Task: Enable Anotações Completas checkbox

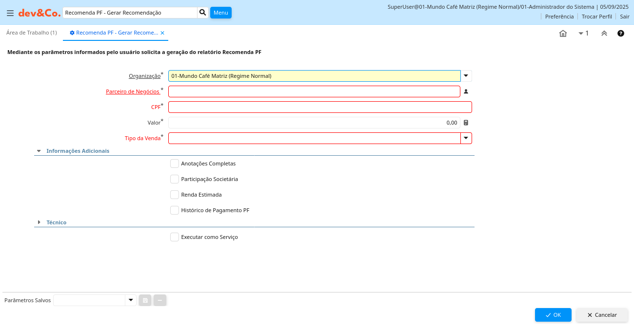Action: click(x=175, y=164)
